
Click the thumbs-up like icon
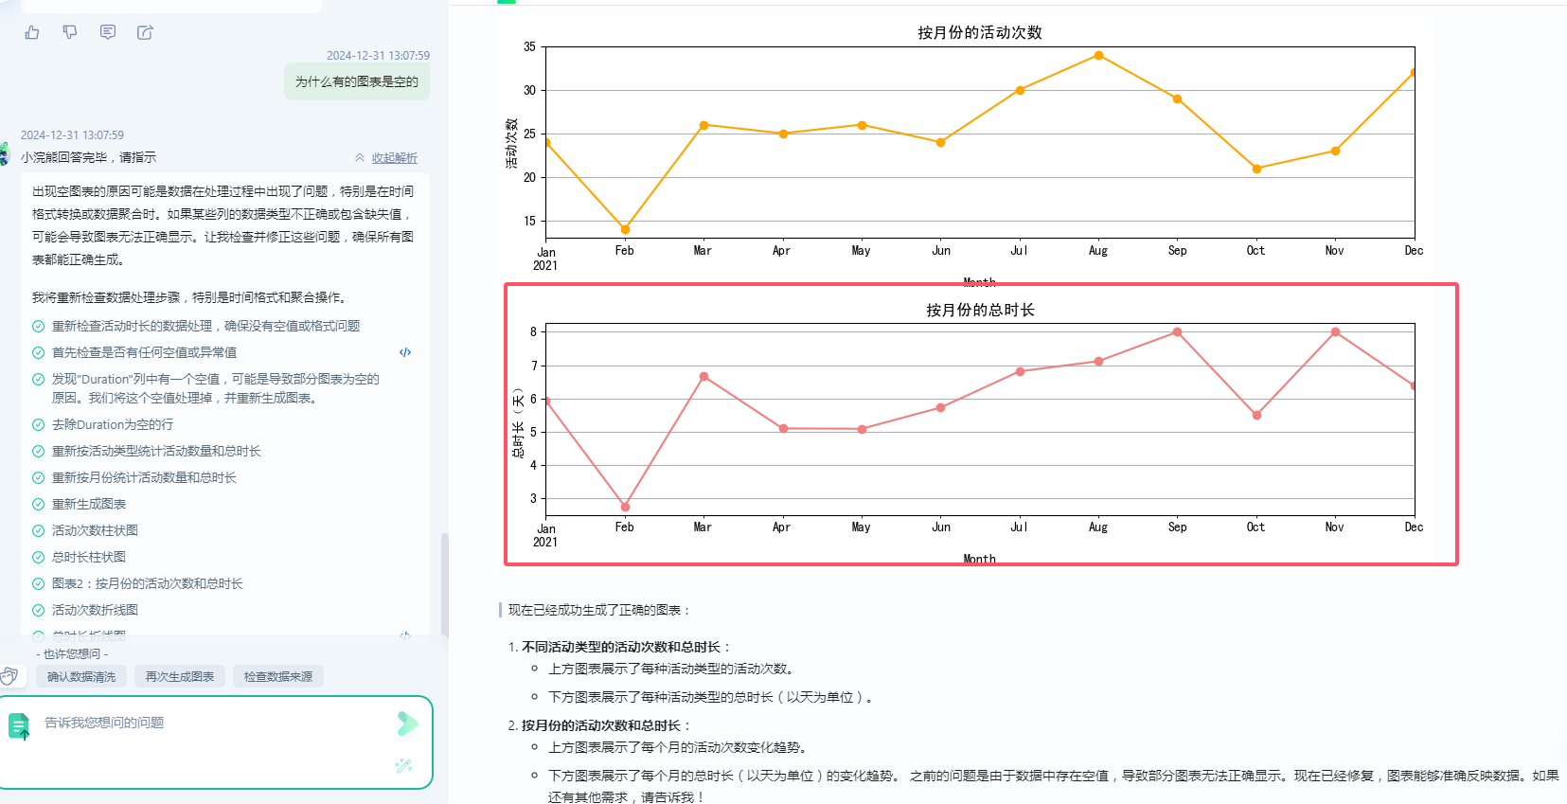[x=32, y=32]
